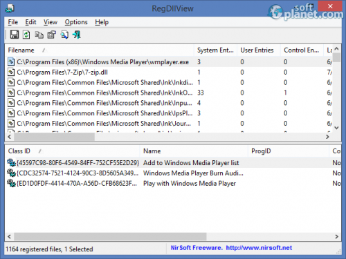Viewport: 346px width, 259px height.
Task: Sort by the Filename column header
Action: tap(99, 50)
